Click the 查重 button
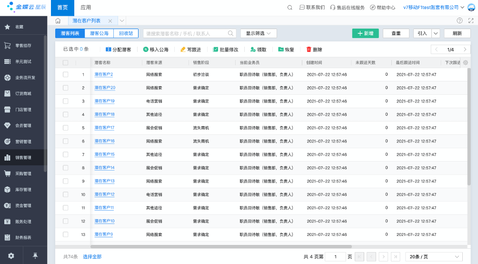Viewport: 478px width, 264px height. pos(396,33)
